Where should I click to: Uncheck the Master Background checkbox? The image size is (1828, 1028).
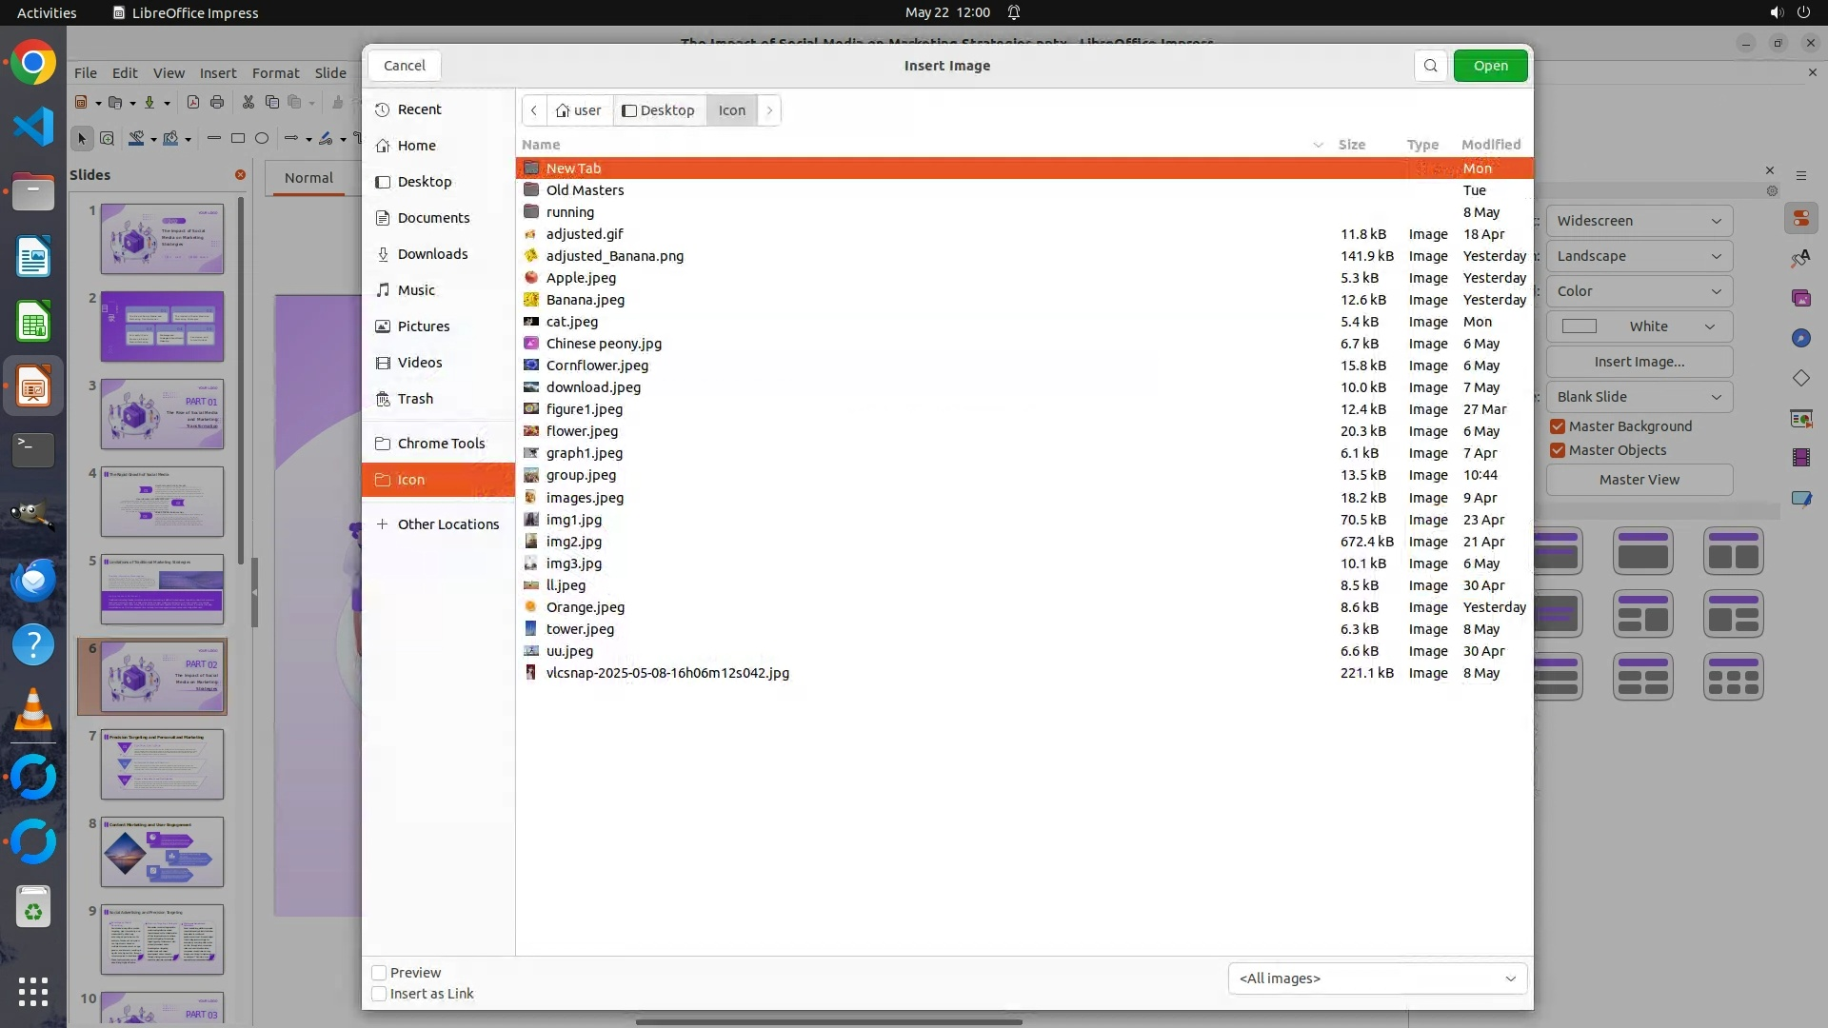coord(1558,426)
